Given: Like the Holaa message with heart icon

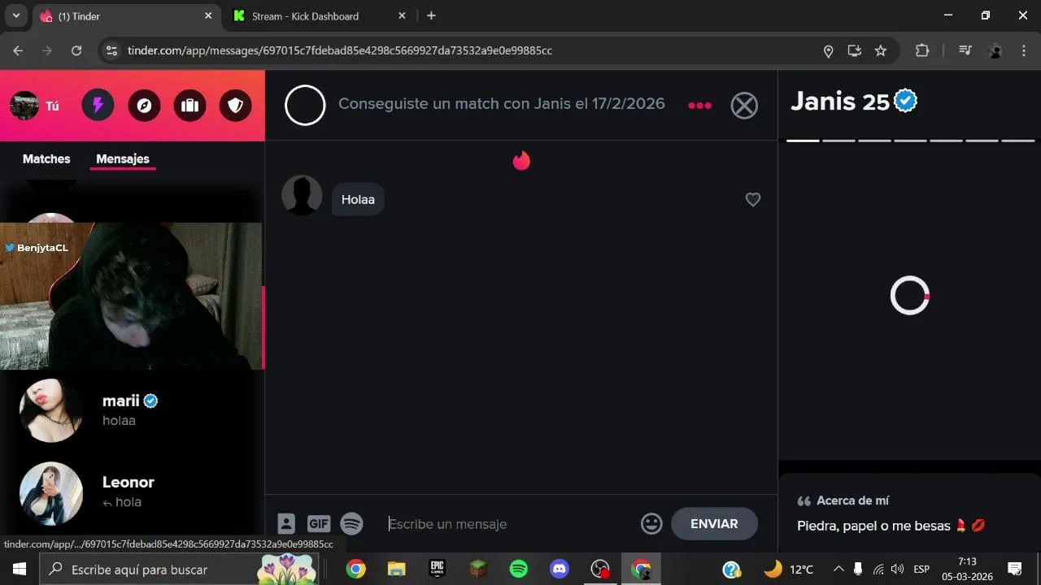Looking at the screenshot, I should pyautogui.click(x=753, y=199).
